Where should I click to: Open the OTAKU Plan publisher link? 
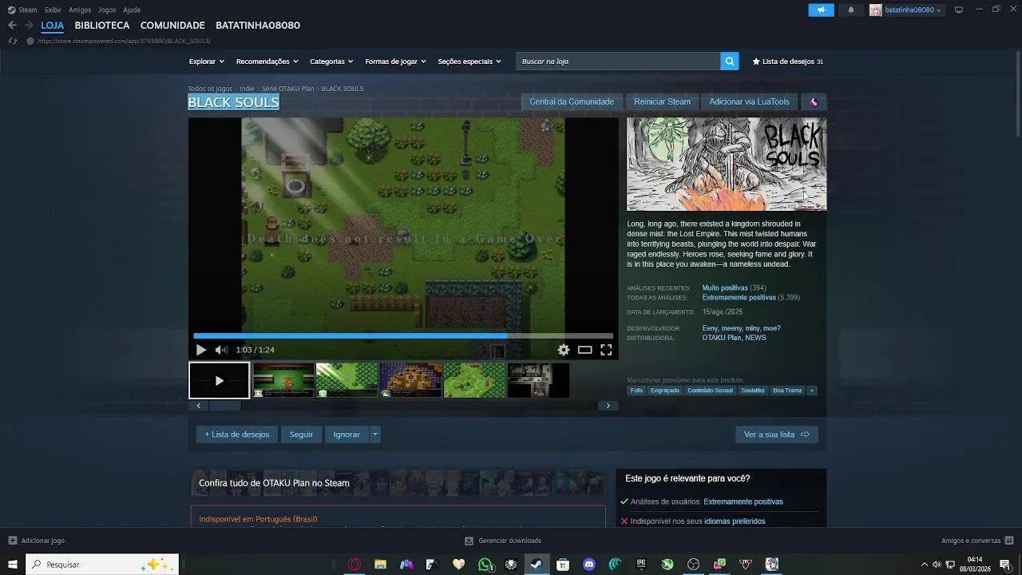pyautogui.click(x=722, y=338)
